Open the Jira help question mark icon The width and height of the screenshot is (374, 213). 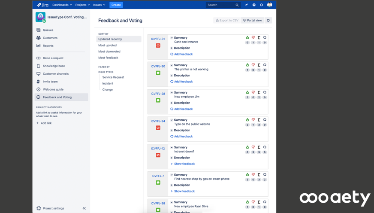pyautogui.click(x=254, y=5)
